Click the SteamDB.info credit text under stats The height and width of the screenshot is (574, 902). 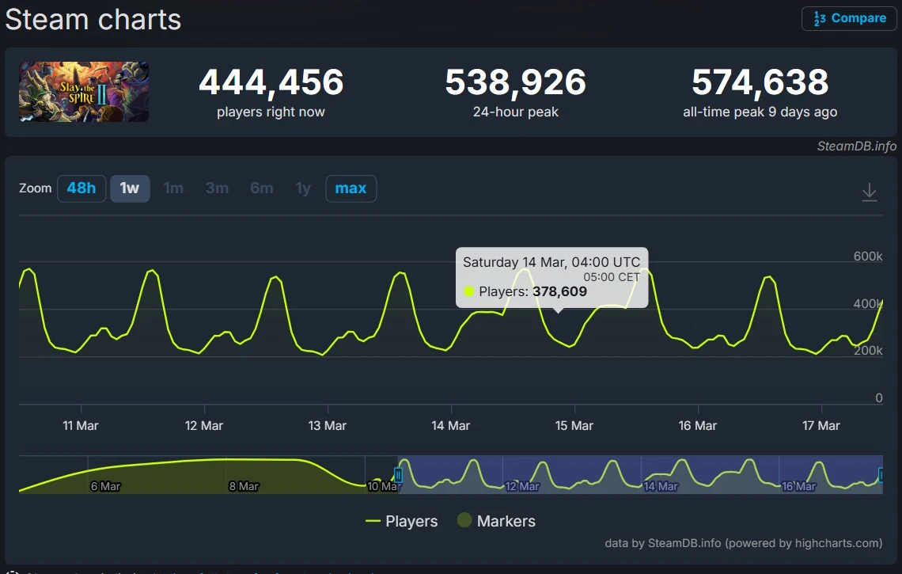pyautogui.click(x=857, y=146)
